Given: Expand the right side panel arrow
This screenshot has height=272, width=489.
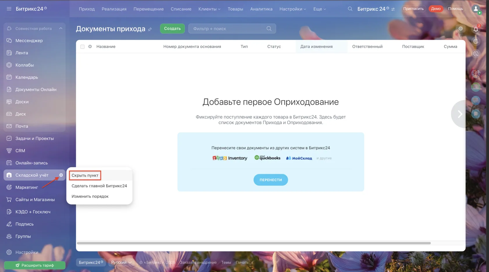Looking at the screenshot, I should click(460, 114).
